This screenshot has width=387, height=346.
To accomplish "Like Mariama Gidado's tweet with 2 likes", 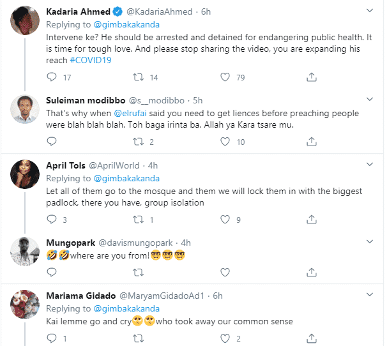I will (225, 338).
